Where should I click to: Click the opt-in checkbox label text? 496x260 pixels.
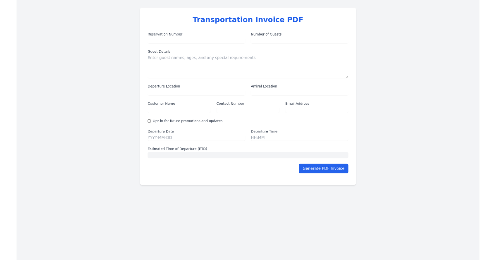pos(187,121)
